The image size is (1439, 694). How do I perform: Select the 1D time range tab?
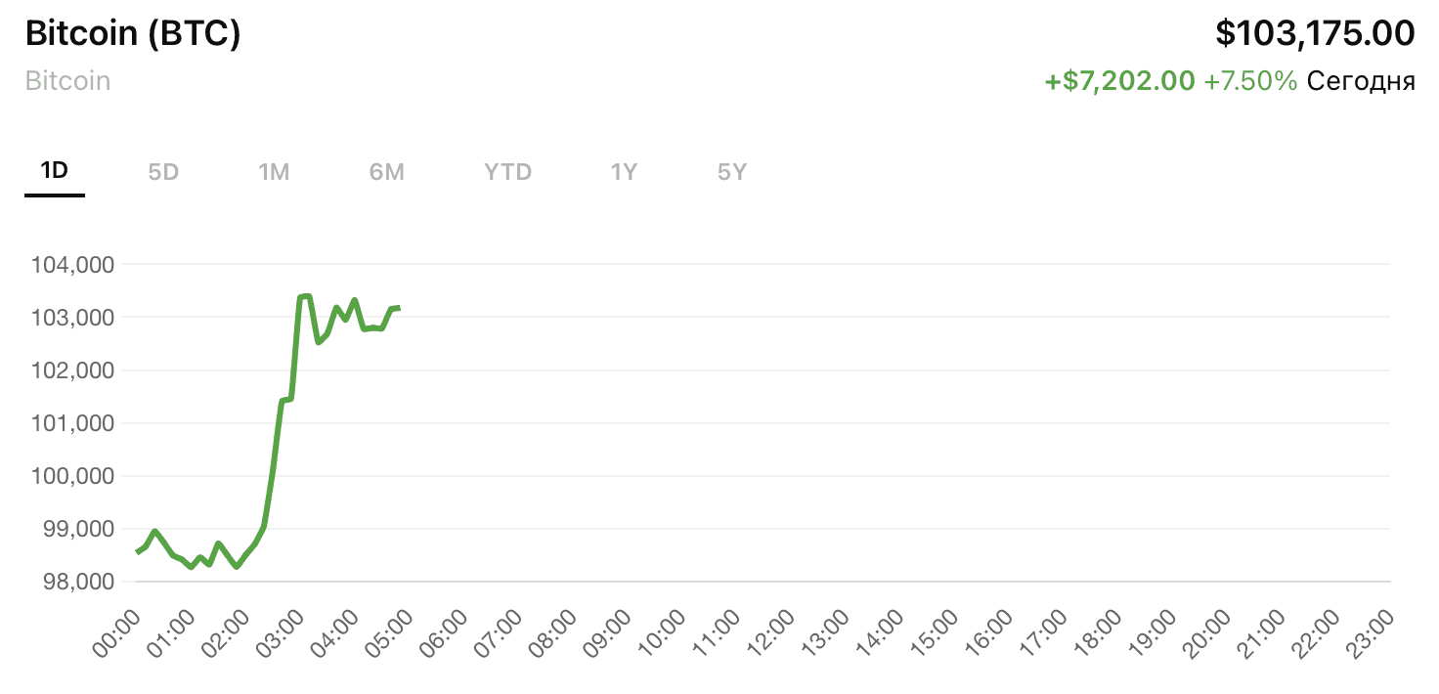tap(55, 172)
